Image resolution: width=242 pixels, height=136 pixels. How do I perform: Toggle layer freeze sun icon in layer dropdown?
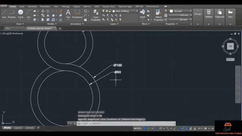click(107, 11)
